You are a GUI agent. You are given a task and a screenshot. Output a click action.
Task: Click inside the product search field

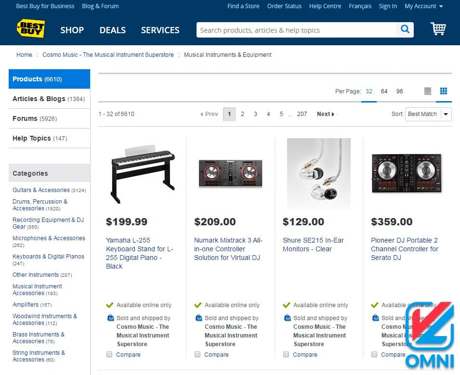[289, 29]
